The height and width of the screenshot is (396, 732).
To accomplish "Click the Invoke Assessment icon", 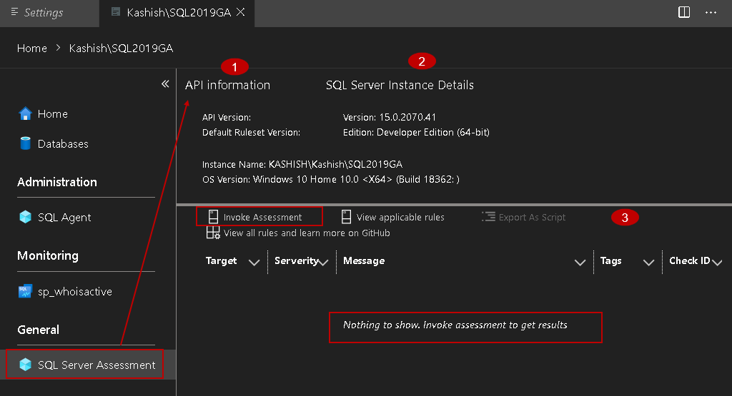I will [212, 217].
